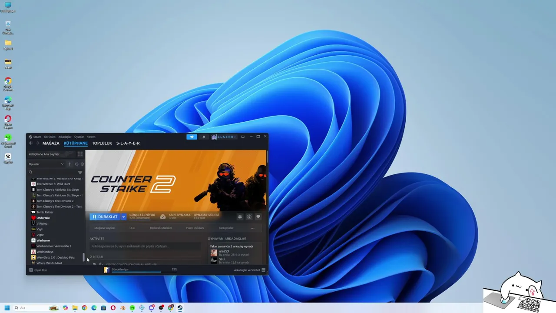Open the S-L-A-Y-E-R profile tab
This screenshot has width=556, height=313.
128,143
